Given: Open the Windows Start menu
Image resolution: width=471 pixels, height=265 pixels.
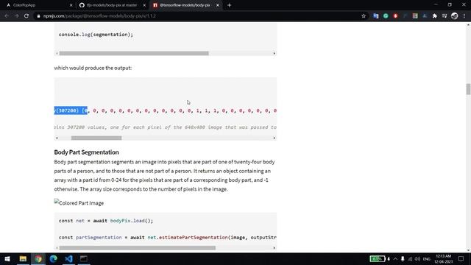Looking at the screenshot, I should click(7, 258).
